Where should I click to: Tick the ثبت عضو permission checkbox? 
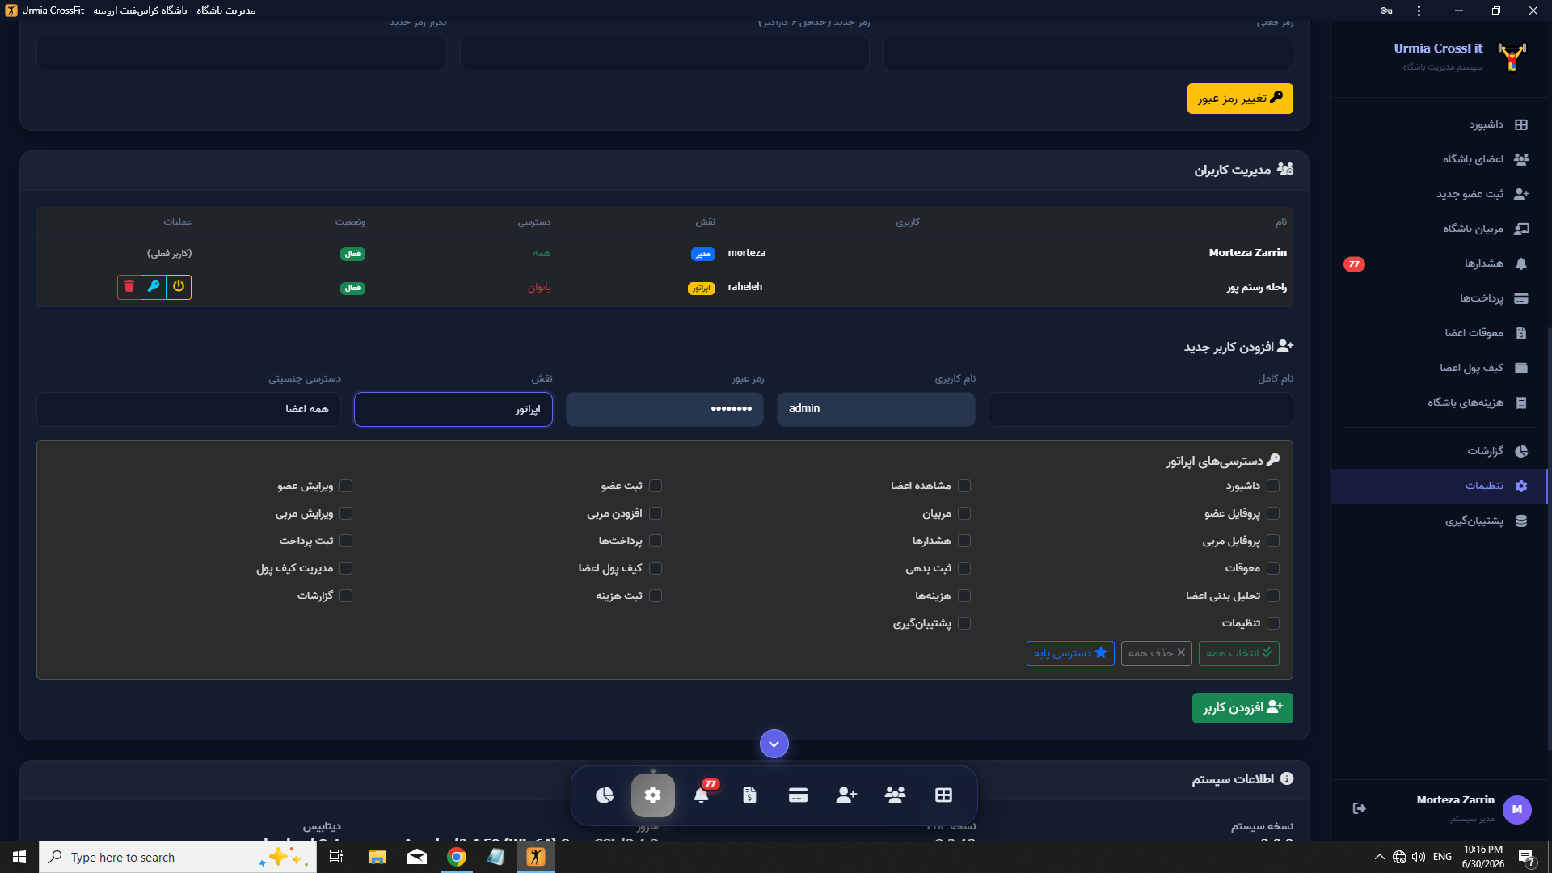656,486
